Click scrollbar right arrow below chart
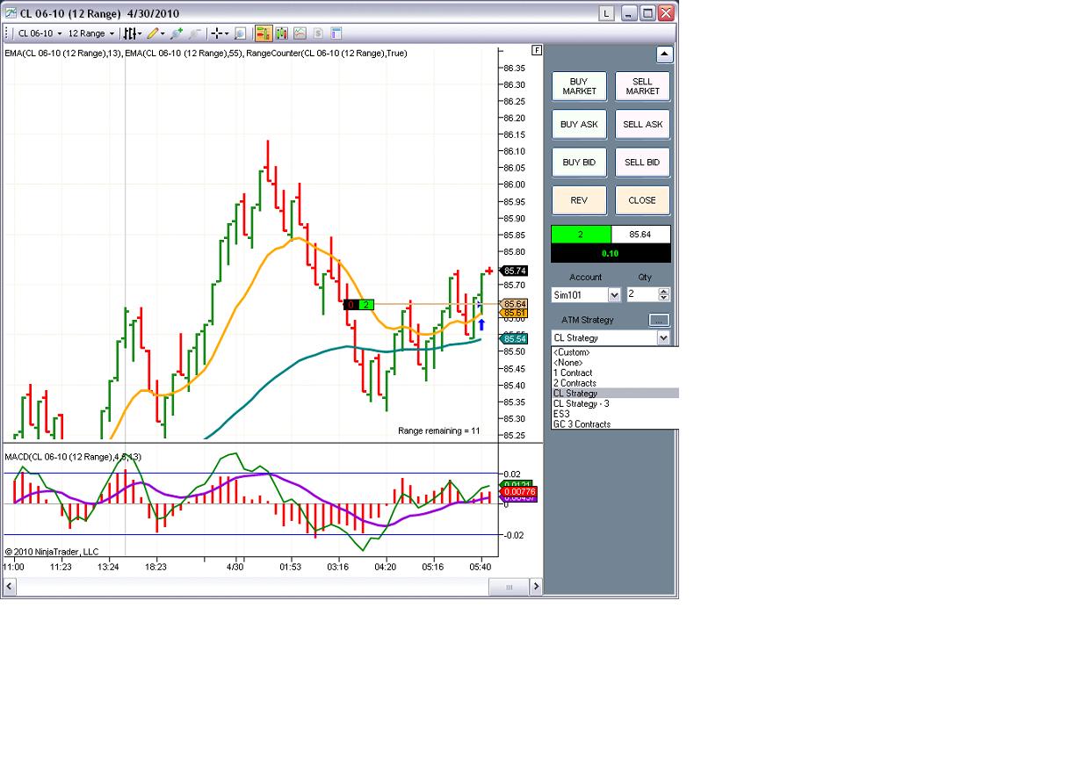Viewport: 1070px width, 760px height. coord(534,588)
